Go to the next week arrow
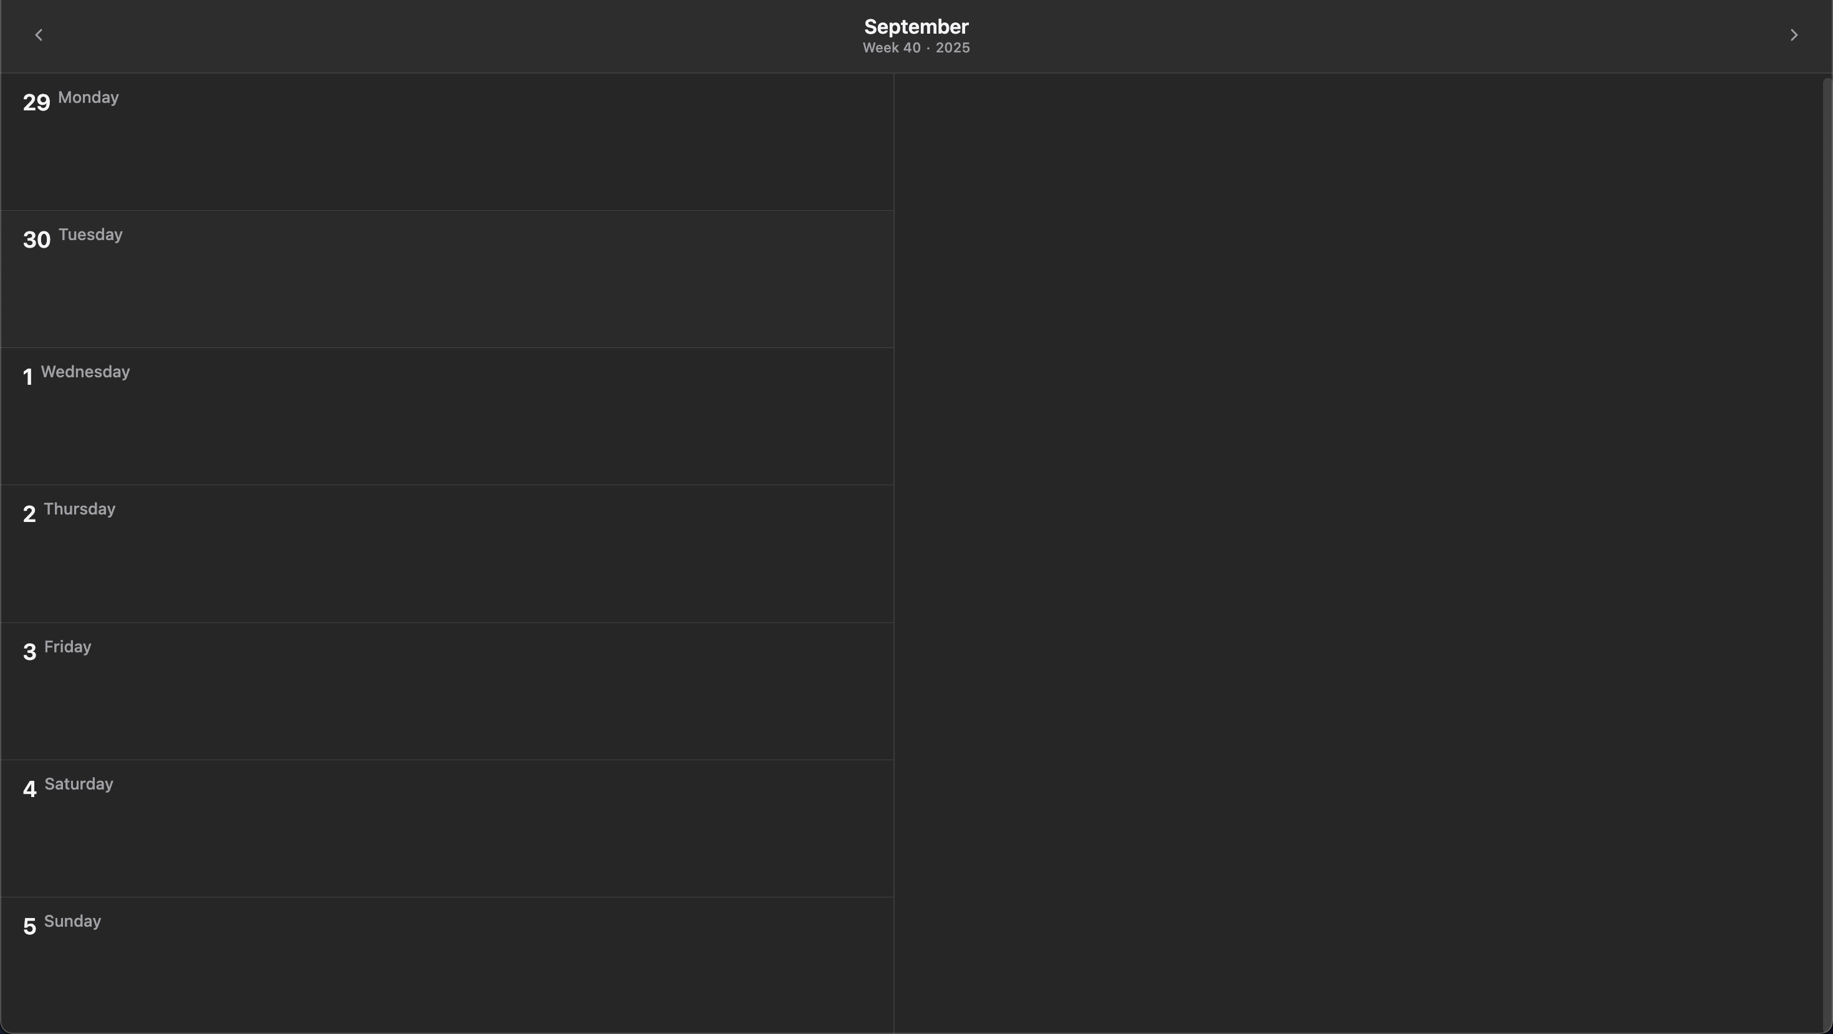Viewport: 1833px width, 1034px height. (1793, 35)
